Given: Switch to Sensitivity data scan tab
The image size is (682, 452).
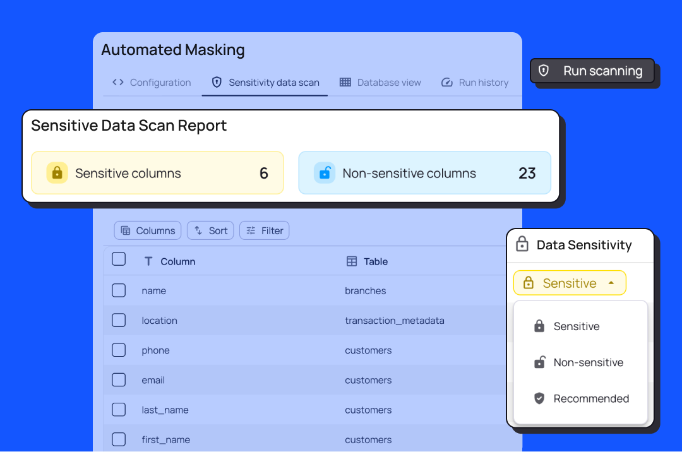Looking at the screenshot, I should pyautogui.click(x=265, y=83).
